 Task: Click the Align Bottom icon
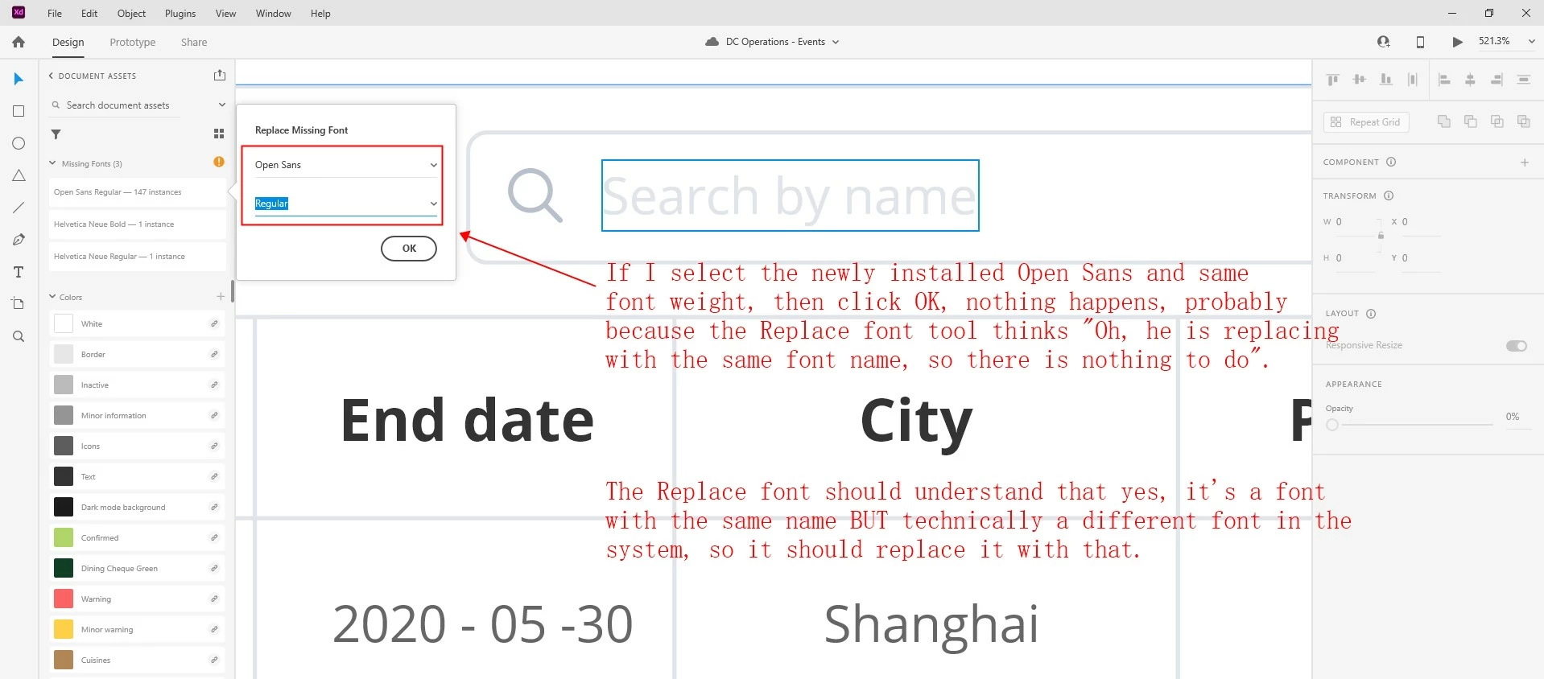[1386, 79]
